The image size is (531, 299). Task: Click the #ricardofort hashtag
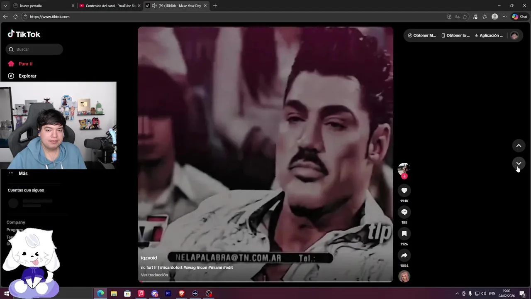tap(171, 267)
